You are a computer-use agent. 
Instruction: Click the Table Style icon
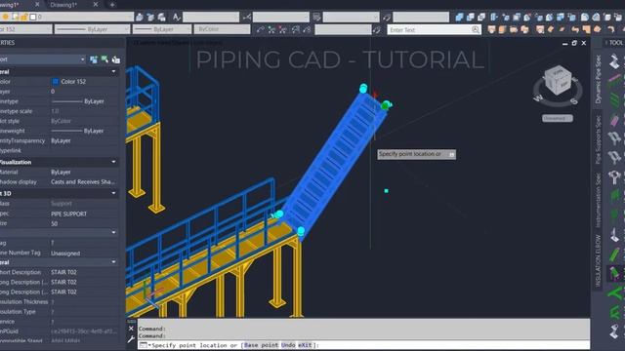pyautogui.click(x=316, y=18)
